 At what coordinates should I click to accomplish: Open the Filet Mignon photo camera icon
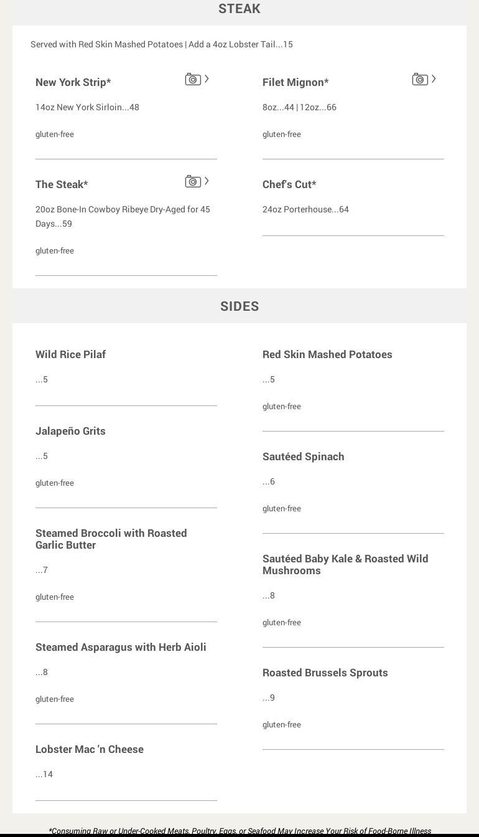coord(420,80)
